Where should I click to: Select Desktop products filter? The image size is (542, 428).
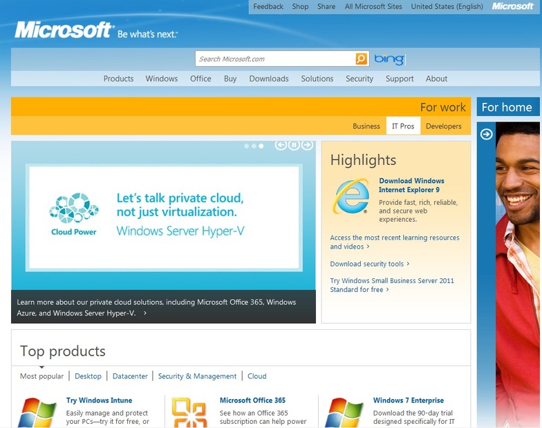click(x=88, y=376)
